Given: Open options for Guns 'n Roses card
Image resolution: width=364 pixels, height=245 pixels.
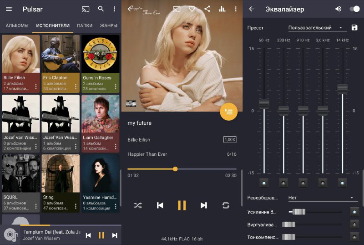Looking at the screenshot, I should coord(116,87).
